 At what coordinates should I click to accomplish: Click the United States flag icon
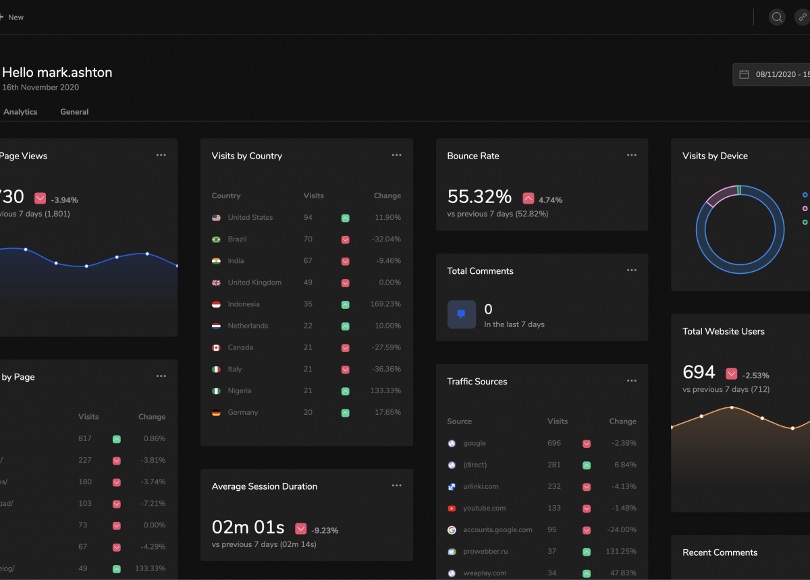tap(216, 218)
